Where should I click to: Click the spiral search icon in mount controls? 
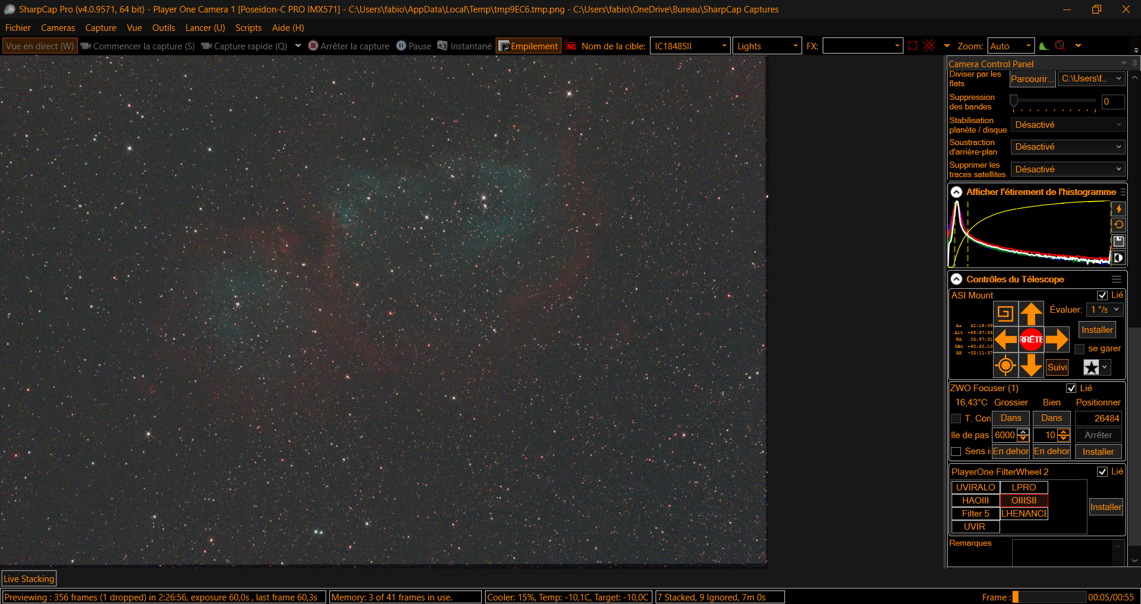pos(1006,313)
